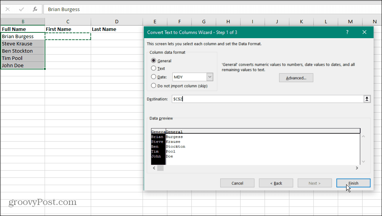Select column D header in the spreadsheet
Screen dimensions: 382x216
(x=117, y=22)
